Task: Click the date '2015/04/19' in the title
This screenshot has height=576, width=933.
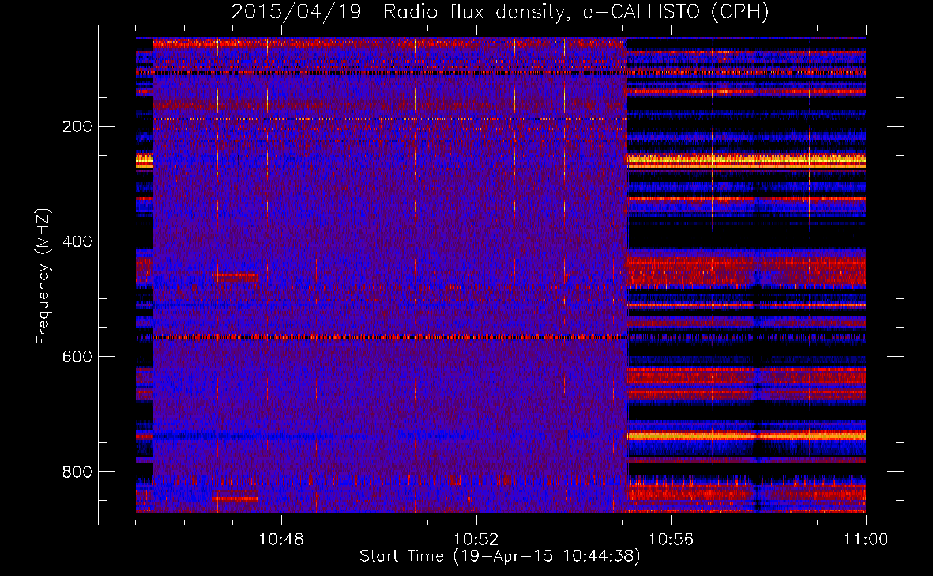Action: click(296, 12)
